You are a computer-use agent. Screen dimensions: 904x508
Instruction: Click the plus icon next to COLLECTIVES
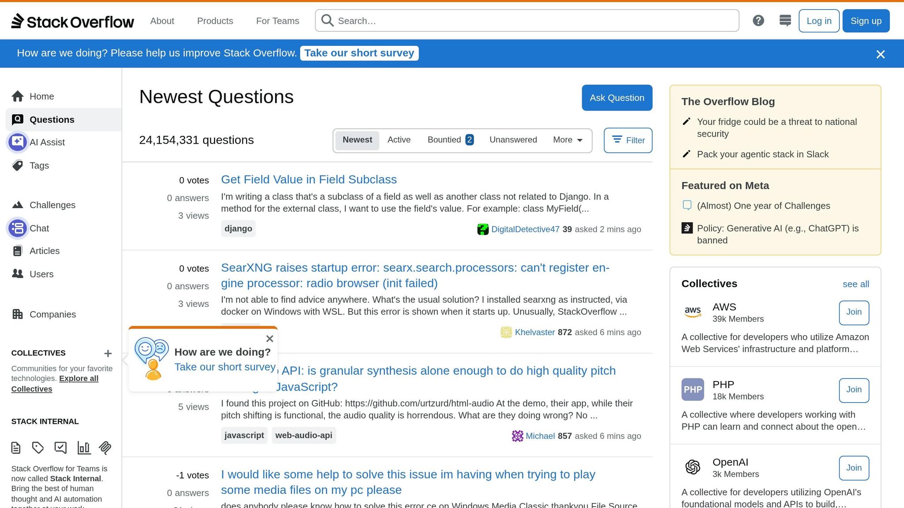click(x=108, y=353)
